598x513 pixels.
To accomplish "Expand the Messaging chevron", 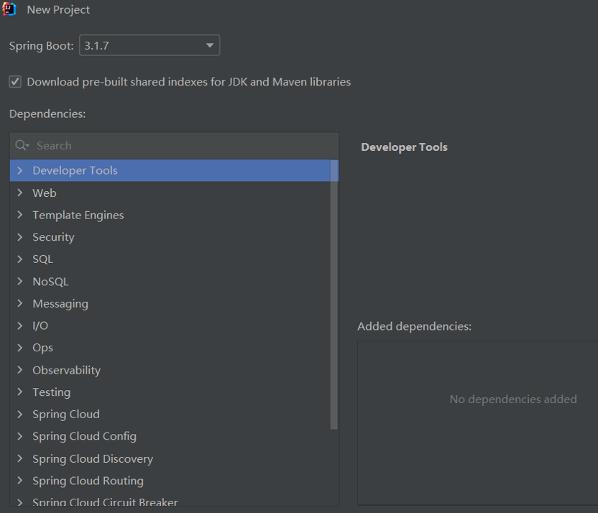I will [x=20, y=303].
